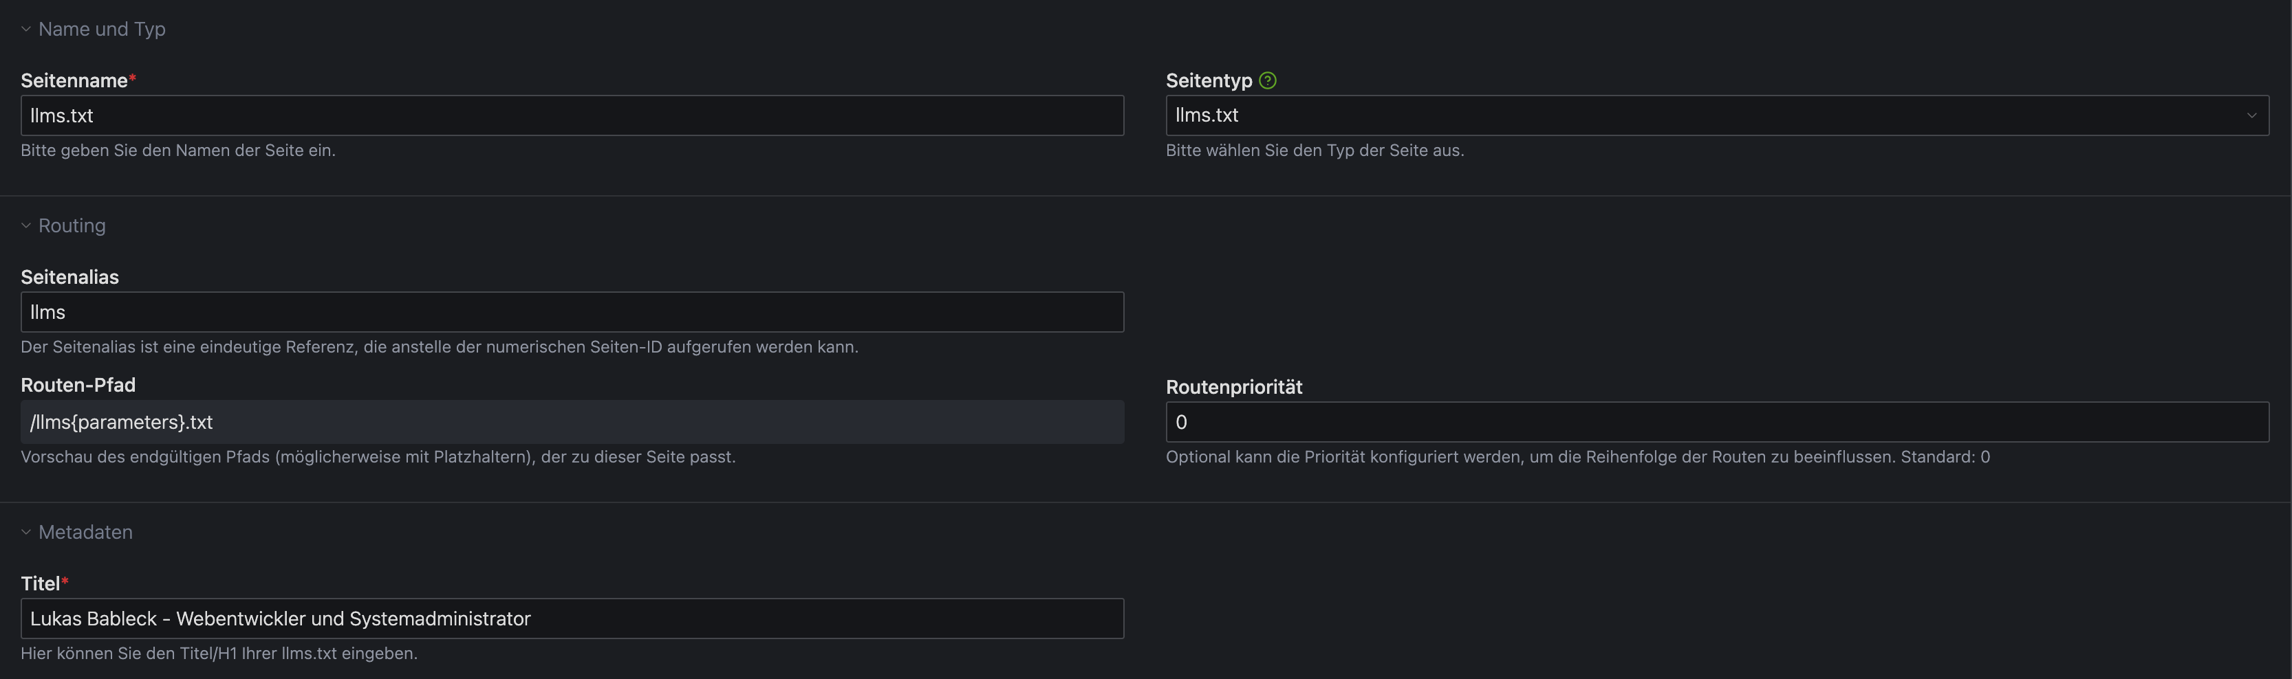Focus the Seitenname text field
Image resolution: width=2292 pixels, height=679 pixels.
(x=571, y=115)
